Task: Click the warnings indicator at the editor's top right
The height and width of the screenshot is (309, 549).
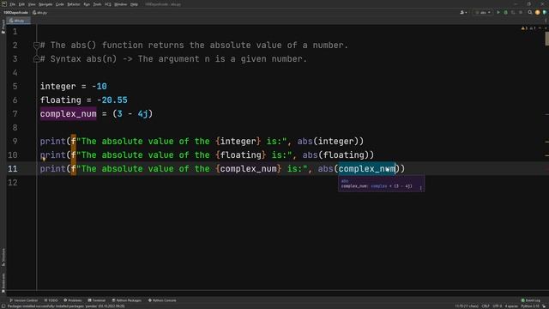Action: 528,28
